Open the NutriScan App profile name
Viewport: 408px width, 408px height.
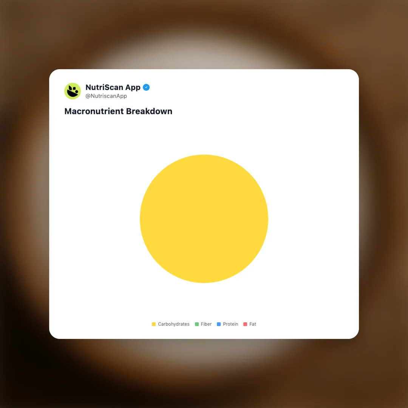pyautogui.click(x=113, y=87)
